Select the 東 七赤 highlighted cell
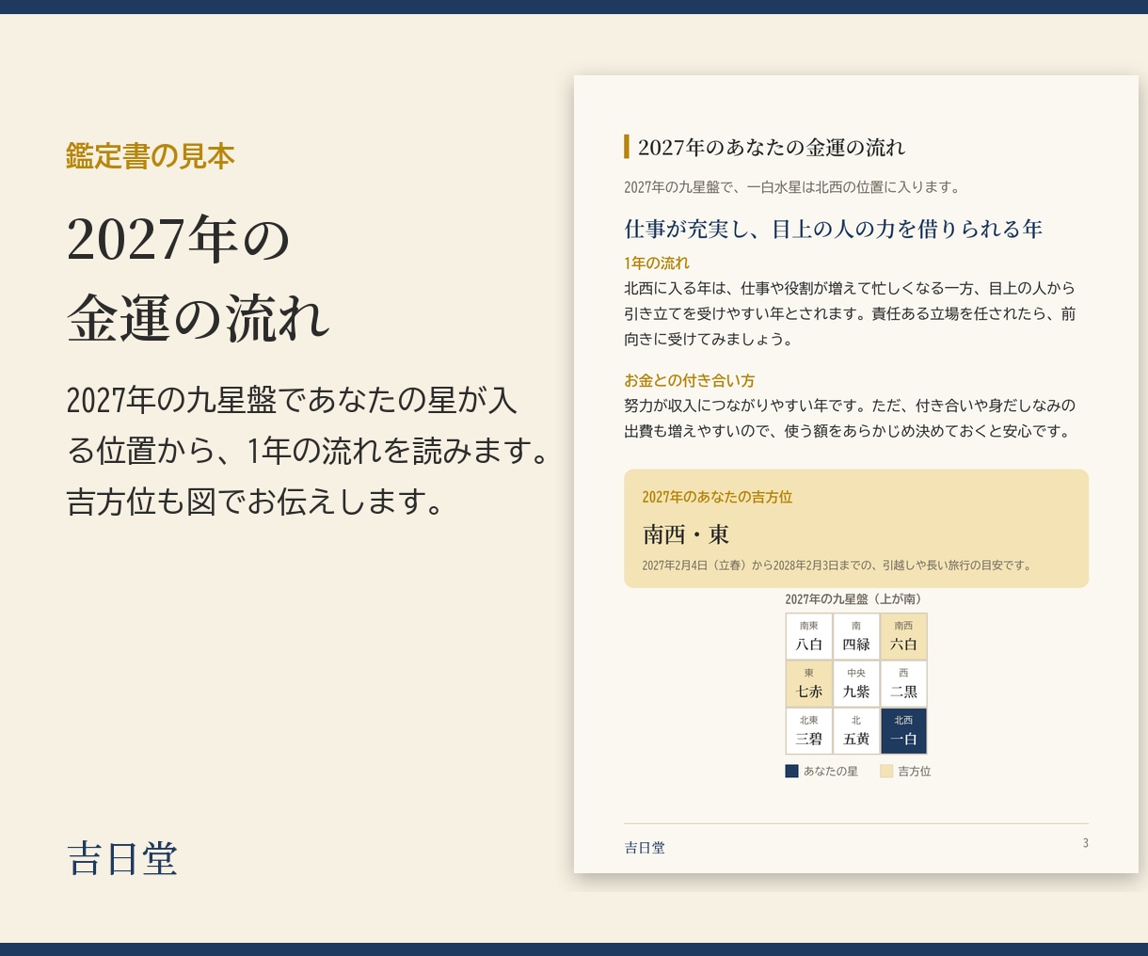 [x=809, y=683]
